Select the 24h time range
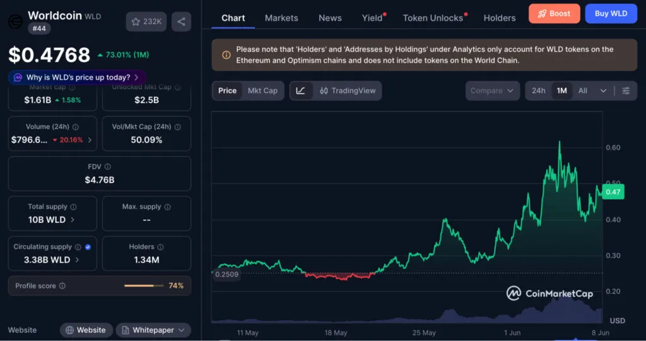This screenshot has width=646, height=341. coord(539,91)
